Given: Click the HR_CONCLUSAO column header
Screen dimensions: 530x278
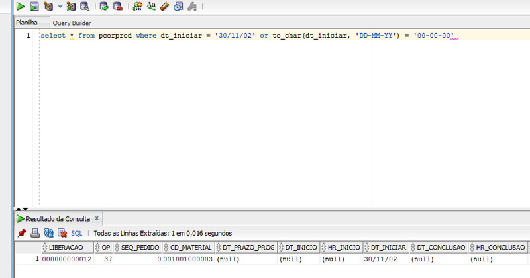Looking at the screenshot, I should pos(498,248).
